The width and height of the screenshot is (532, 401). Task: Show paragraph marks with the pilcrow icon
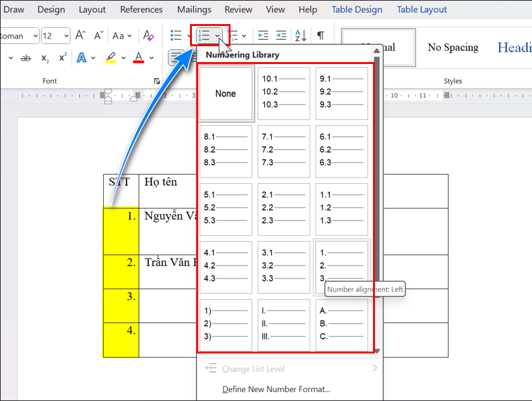click(x=320, y=36)
